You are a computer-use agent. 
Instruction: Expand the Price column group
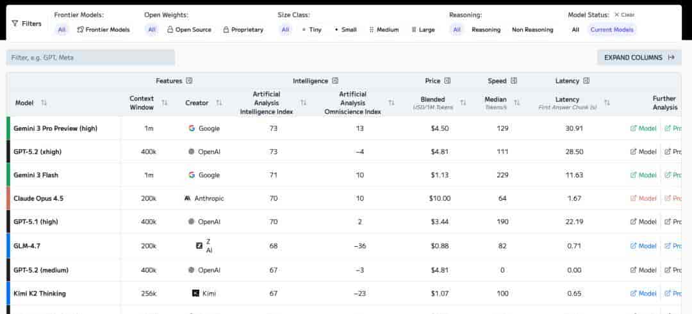point(447,81)
